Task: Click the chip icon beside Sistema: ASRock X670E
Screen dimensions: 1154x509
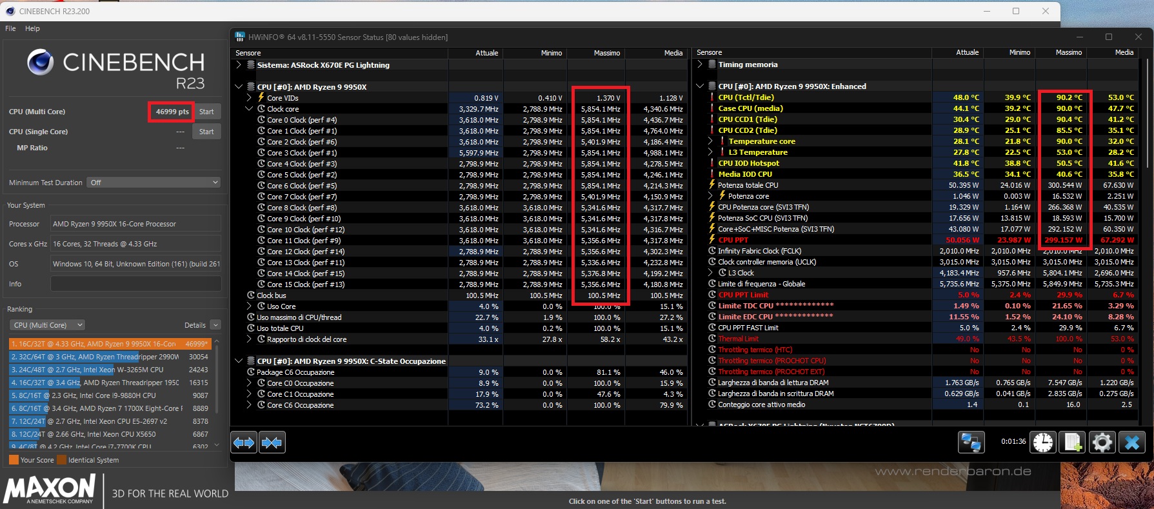Action: tap(251, 65)
